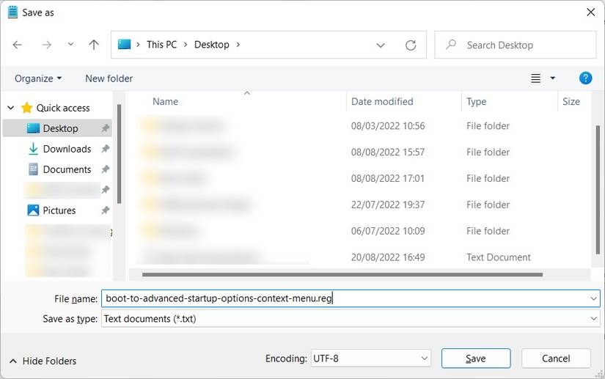The image size is (605, 379).
Task: Click the Desktop breadcrumb in address bar
Action: tap(211, 45)
